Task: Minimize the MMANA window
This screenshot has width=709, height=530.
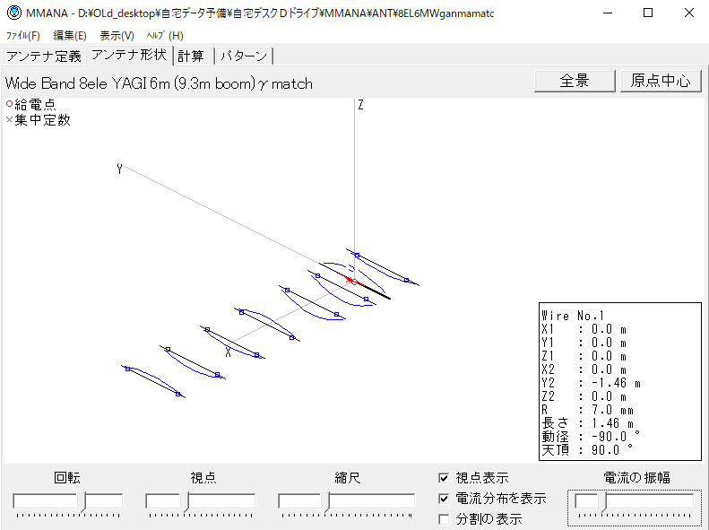Action: [x=607, y=13]
